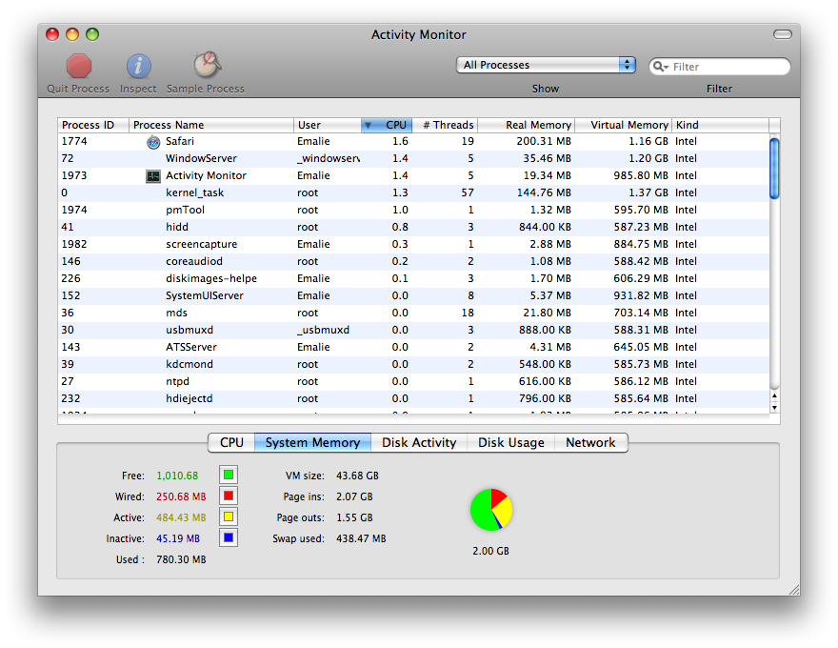Click the 780.30 MB used memory value
This screenshot has height=648, width=838.
[181, 559]
